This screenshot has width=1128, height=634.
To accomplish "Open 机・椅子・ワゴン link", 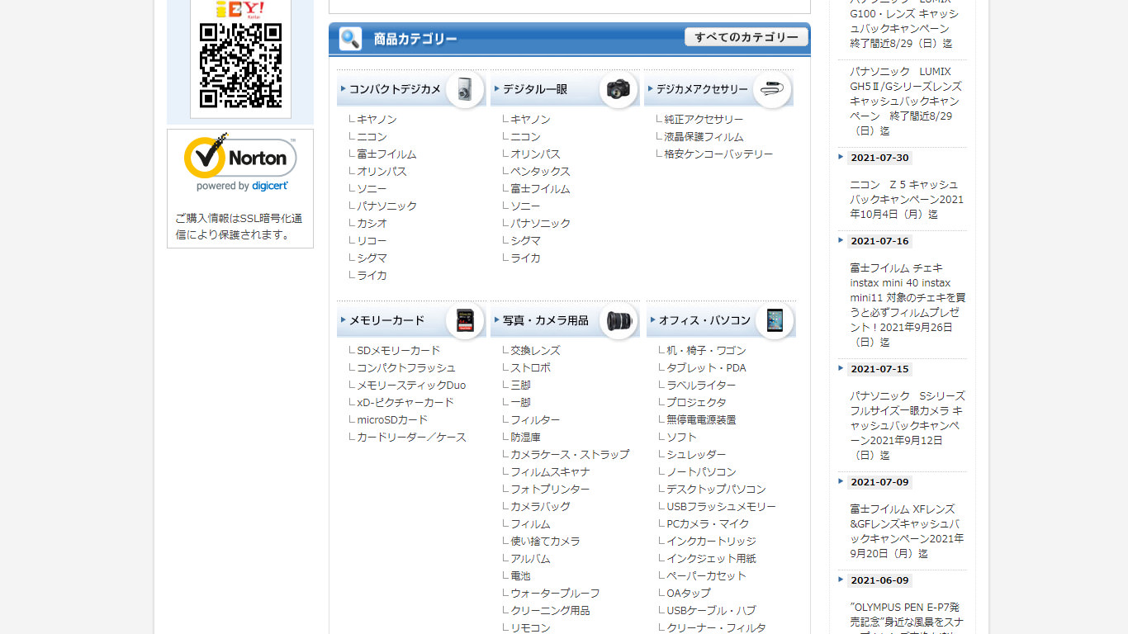I will (x=706, y=351).
